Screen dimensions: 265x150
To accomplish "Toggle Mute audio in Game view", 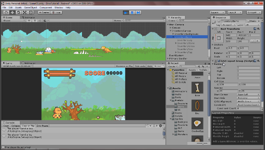I will click(140, 66).
